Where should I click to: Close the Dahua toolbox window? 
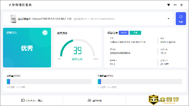181,5
